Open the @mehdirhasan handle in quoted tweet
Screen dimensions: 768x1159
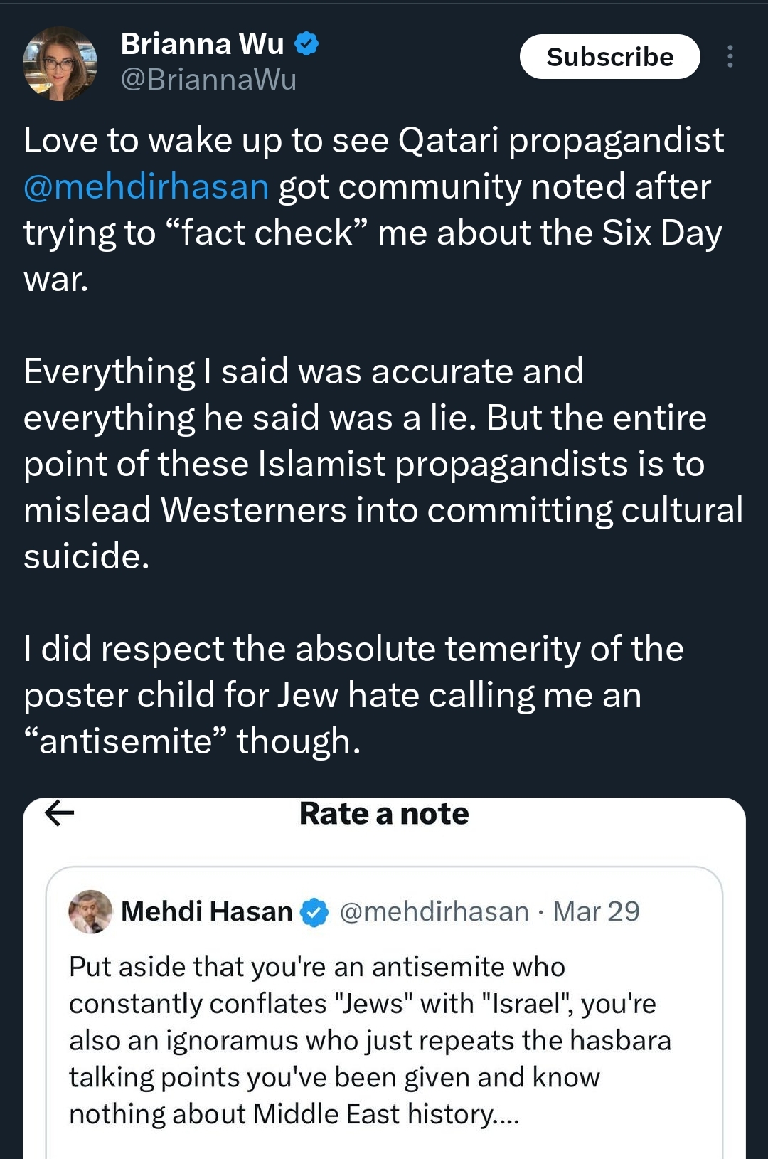pyautogui.click(x=434, y=911)
